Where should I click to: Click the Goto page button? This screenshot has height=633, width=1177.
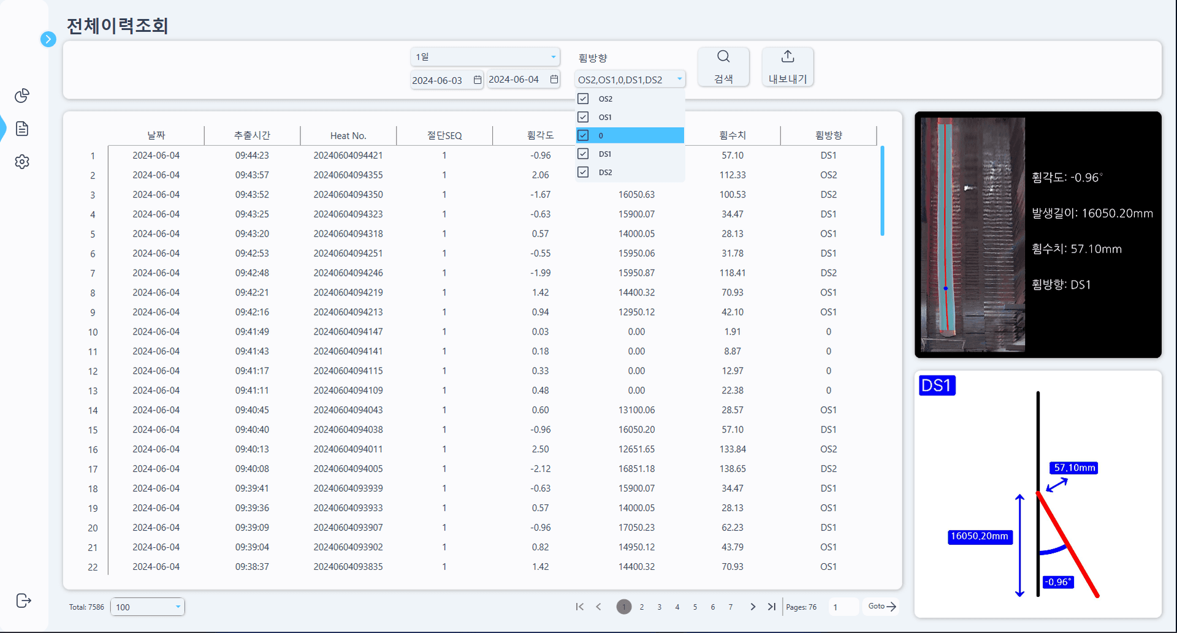tap(882, 607)
